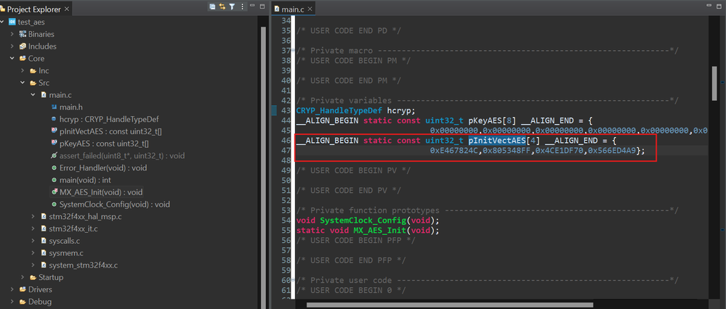Click the Core folder icon
726x309 pixels.
[x=23, y=59]
